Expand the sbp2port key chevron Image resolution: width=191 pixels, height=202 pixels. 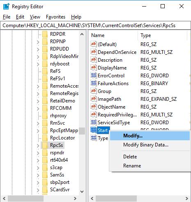[38, 183]
